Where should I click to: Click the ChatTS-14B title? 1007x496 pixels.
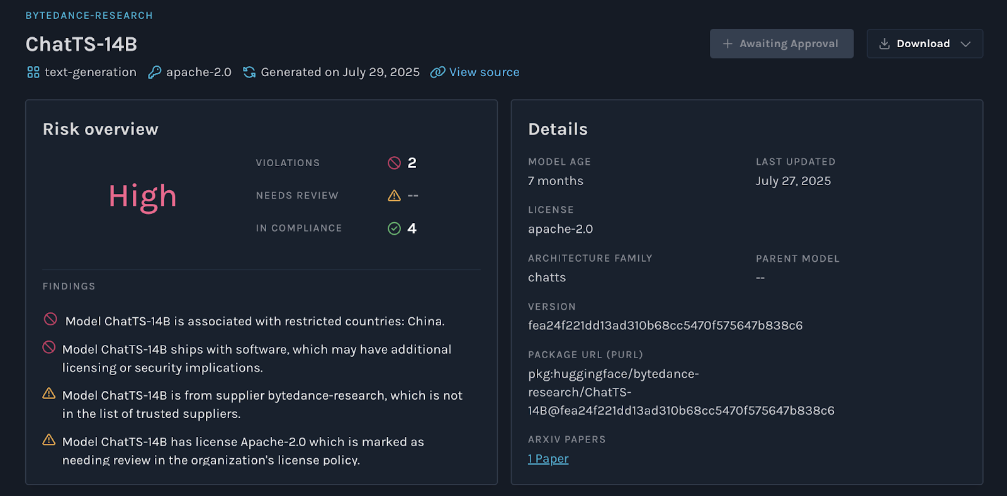click(81, 44)
